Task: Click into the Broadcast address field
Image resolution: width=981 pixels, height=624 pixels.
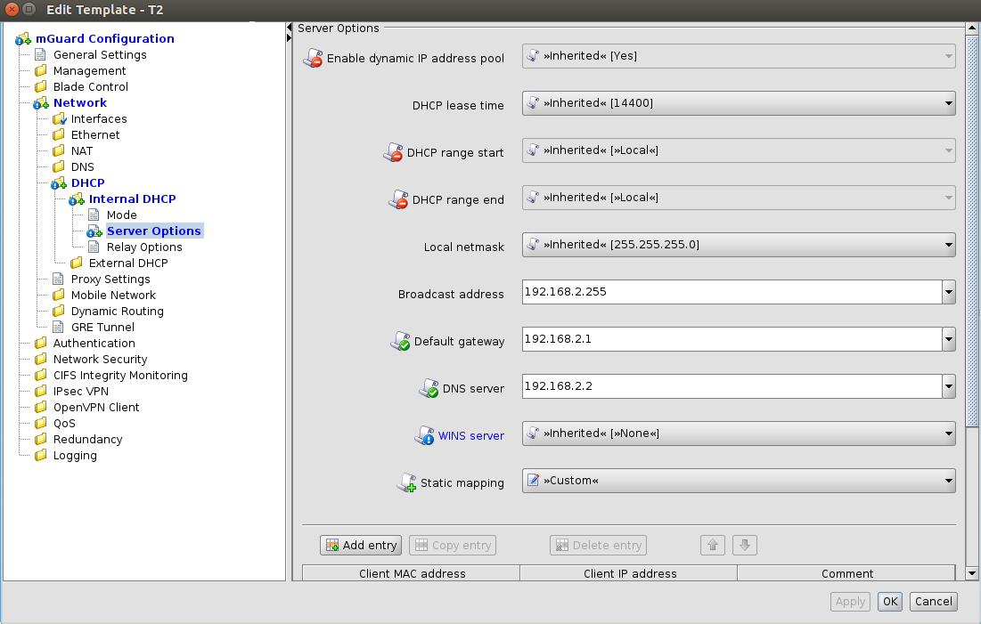Action: point(731,292)
